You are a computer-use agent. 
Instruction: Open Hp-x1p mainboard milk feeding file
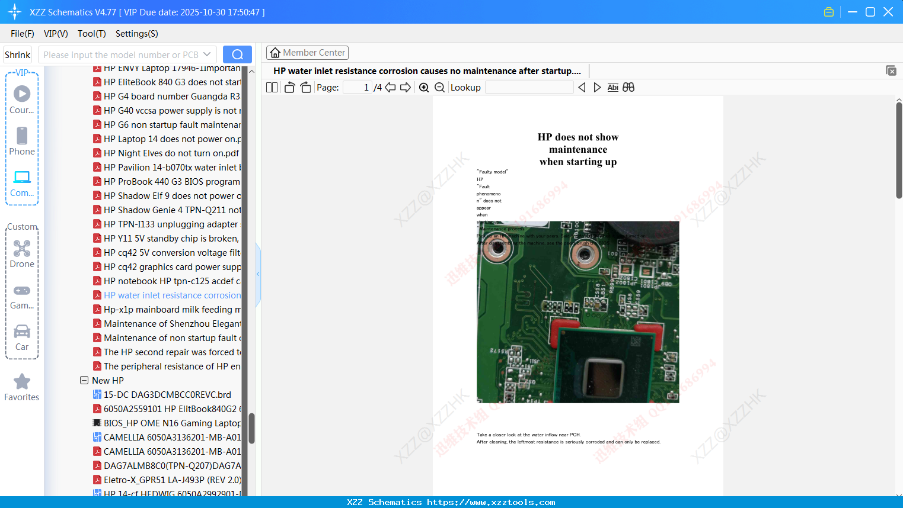click(167, 310)
